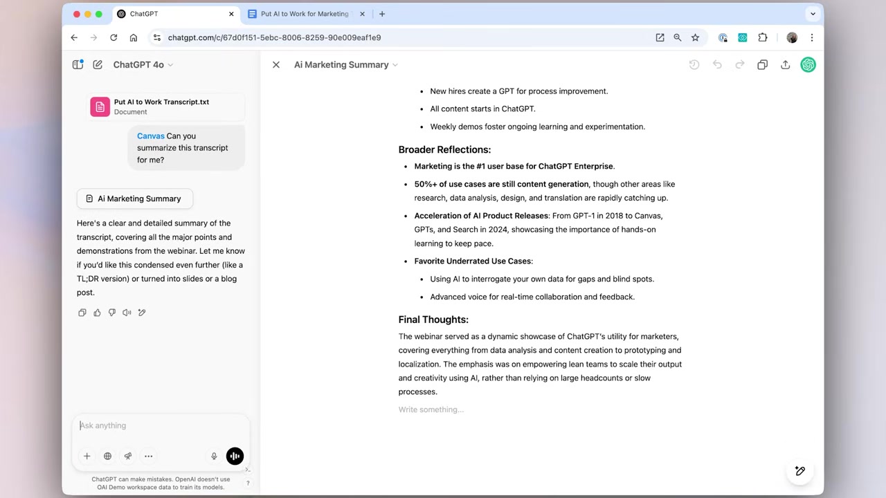Copy the assistant response
This screenshot has height=498, width=886.
point(82,313)
